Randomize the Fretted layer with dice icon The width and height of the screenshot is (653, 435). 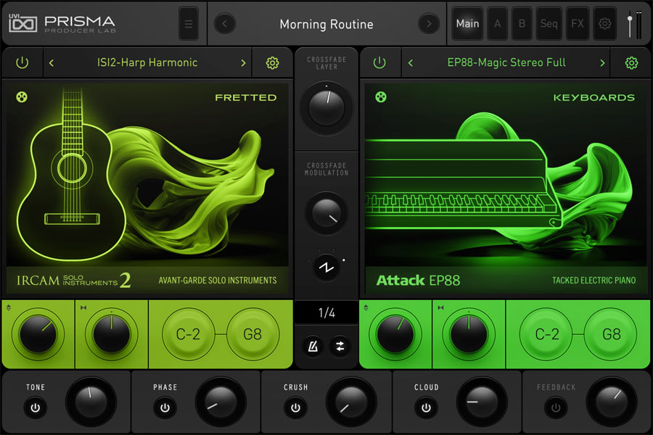click(22, 96)
